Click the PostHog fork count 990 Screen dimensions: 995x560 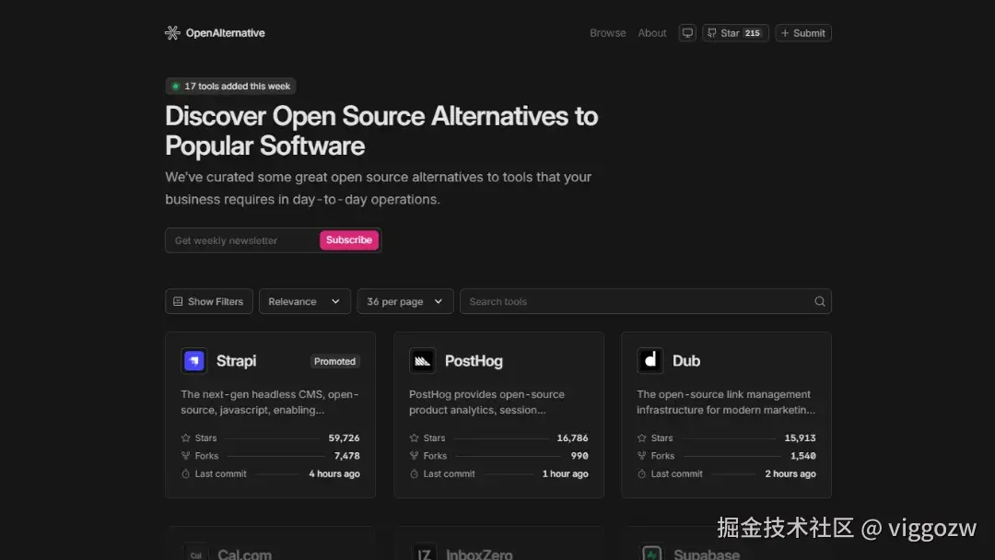point(579,455)
